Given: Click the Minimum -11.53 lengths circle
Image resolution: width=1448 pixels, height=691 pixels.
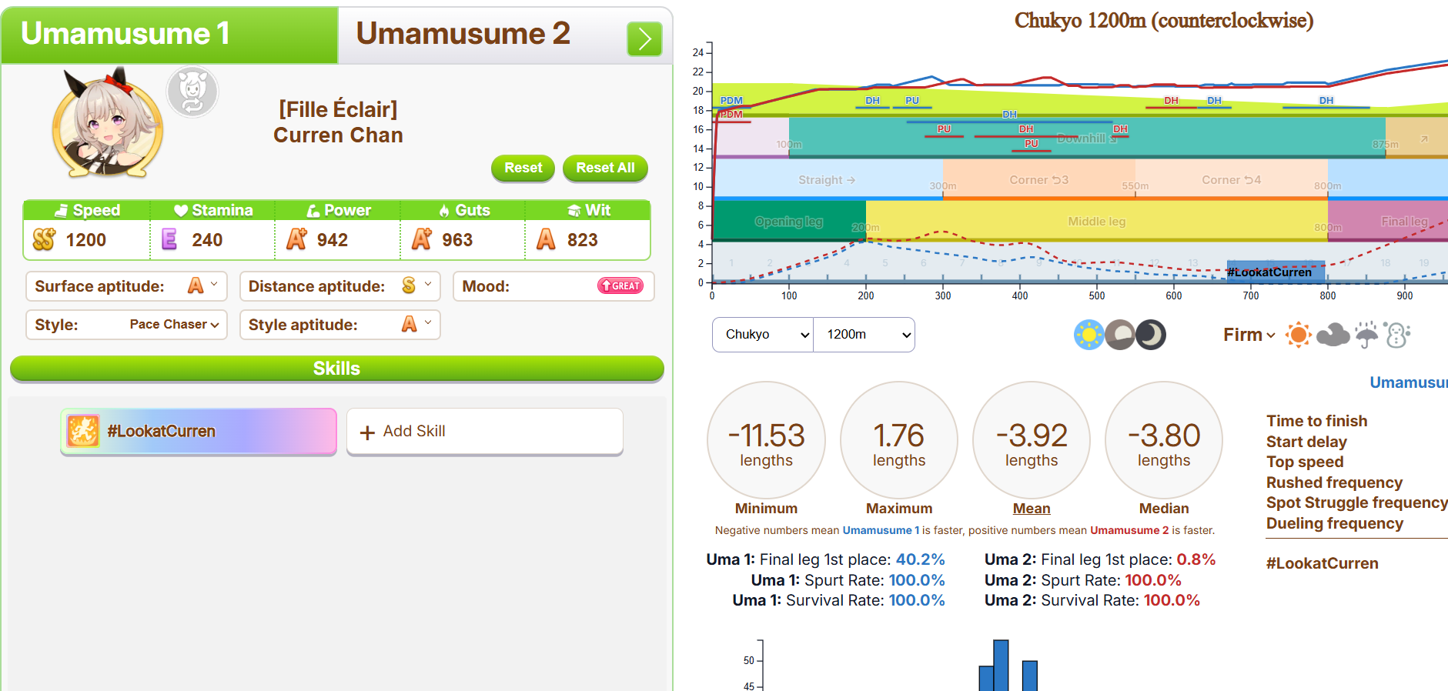Looking at the screenshot, I should (x=766, y=441).
